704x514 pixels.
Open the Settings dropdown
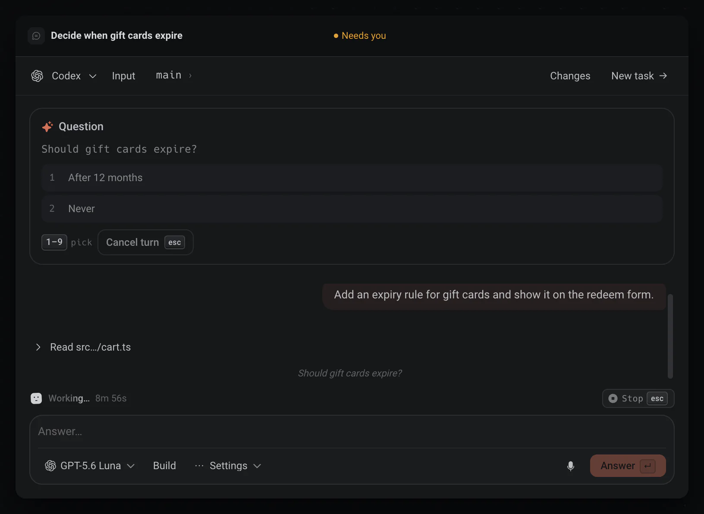click(x=228, y=466)
